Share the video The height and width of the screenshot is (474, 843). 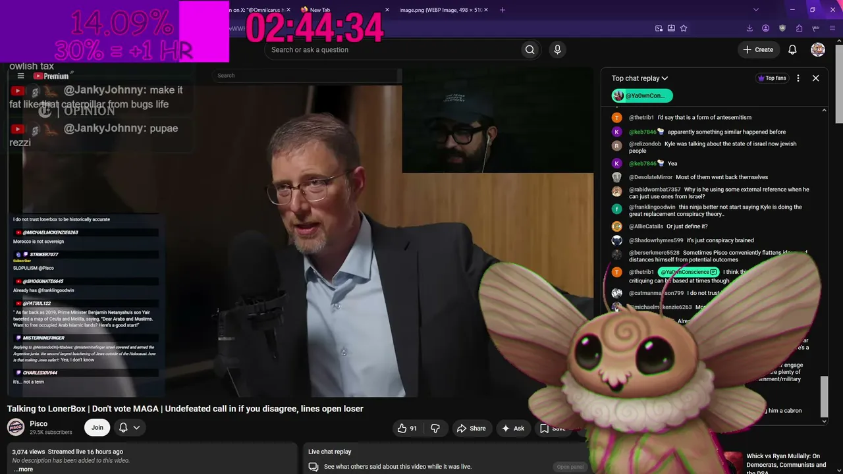click(471, 428)
